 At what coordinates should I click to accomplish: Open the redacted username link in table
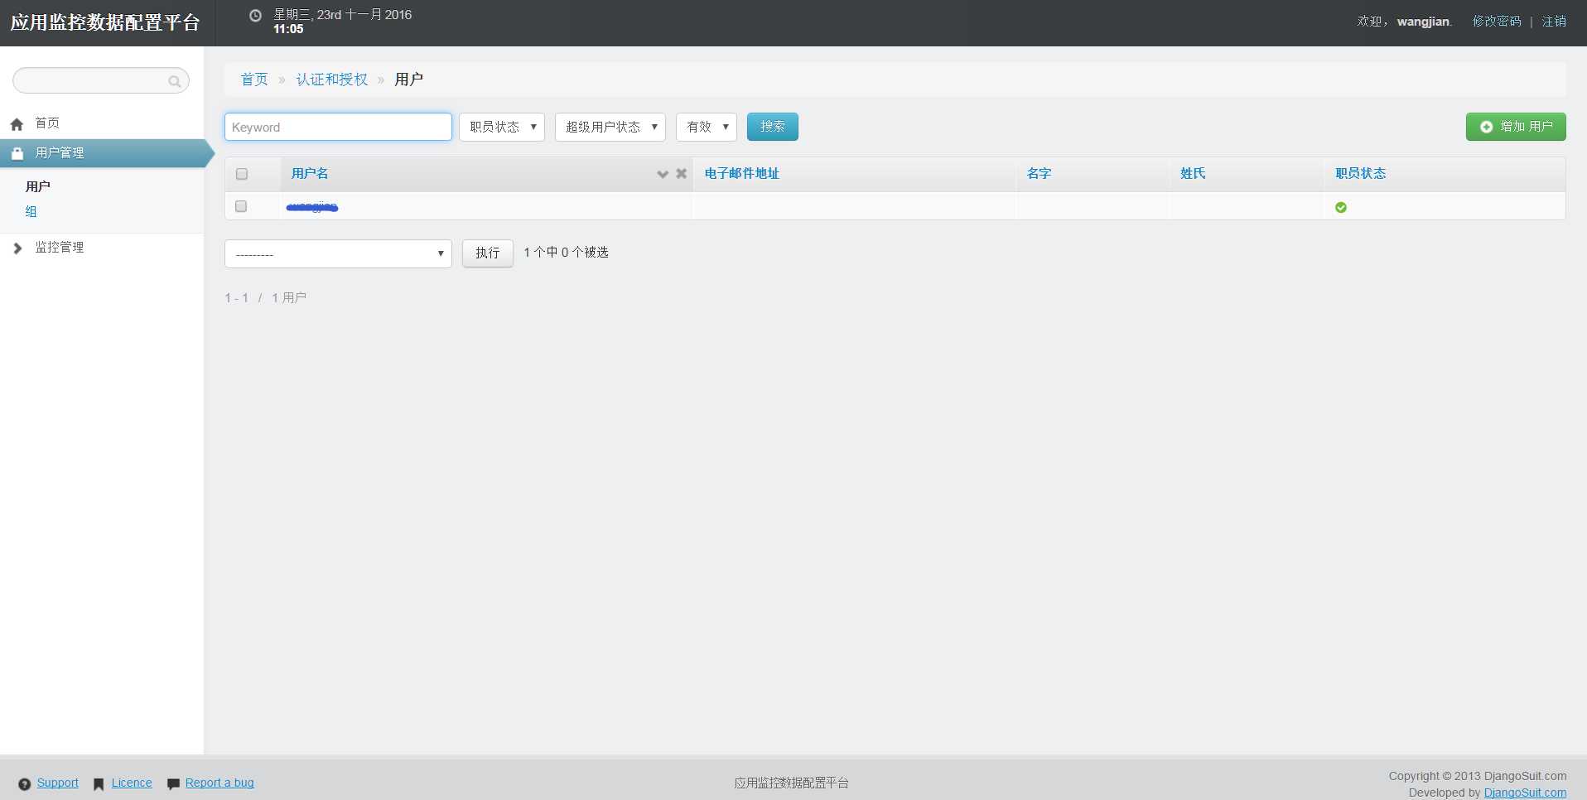[x=312, y=207]
